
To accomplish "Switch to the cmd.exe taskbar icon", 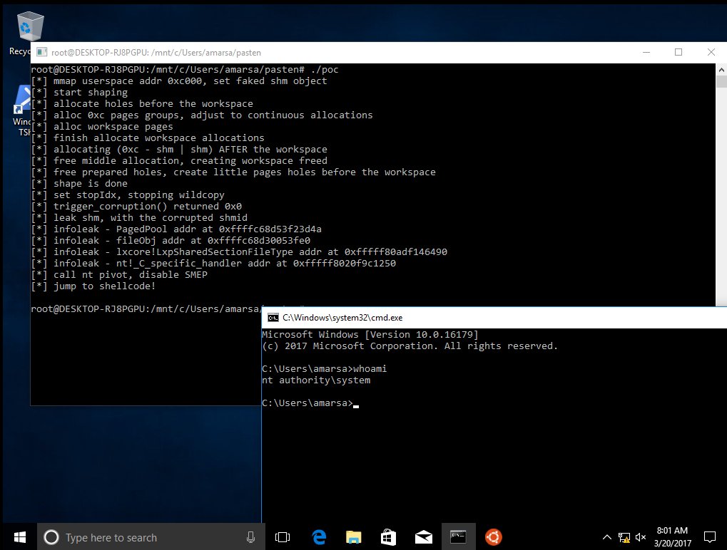I will pos(458,537).
